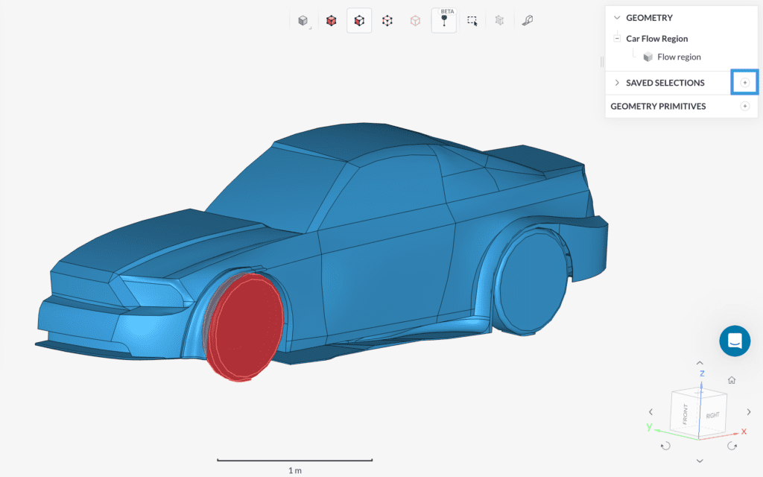This screenshot has width=763, height=477.
Task: Activate the select all faces cube icon
Action: [331, 20]
